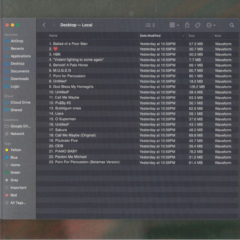Select file "4. Violent fighting to come again"
Image resolution: width=240 pixels, height=240 pixels.
pyautogui.click(x=76, y=60)
